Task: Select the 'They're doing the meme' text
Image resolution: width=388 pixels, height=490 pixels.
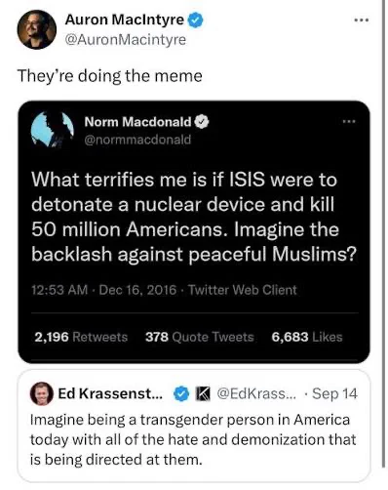Action: click(x=110, y=76)
